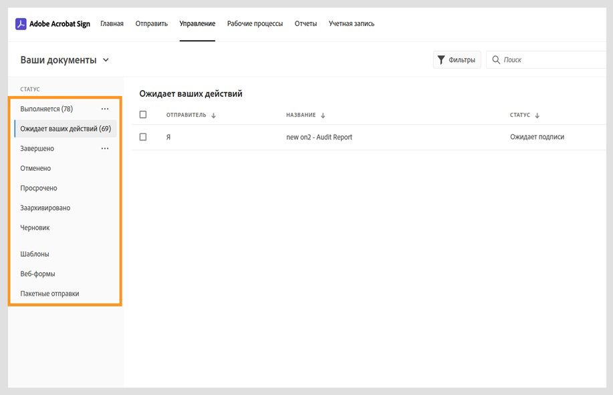The width and height of the screenshot is (613, 395).
Task: Select the Шаблоны sidebar item
Action: click(x=35, y=254)
